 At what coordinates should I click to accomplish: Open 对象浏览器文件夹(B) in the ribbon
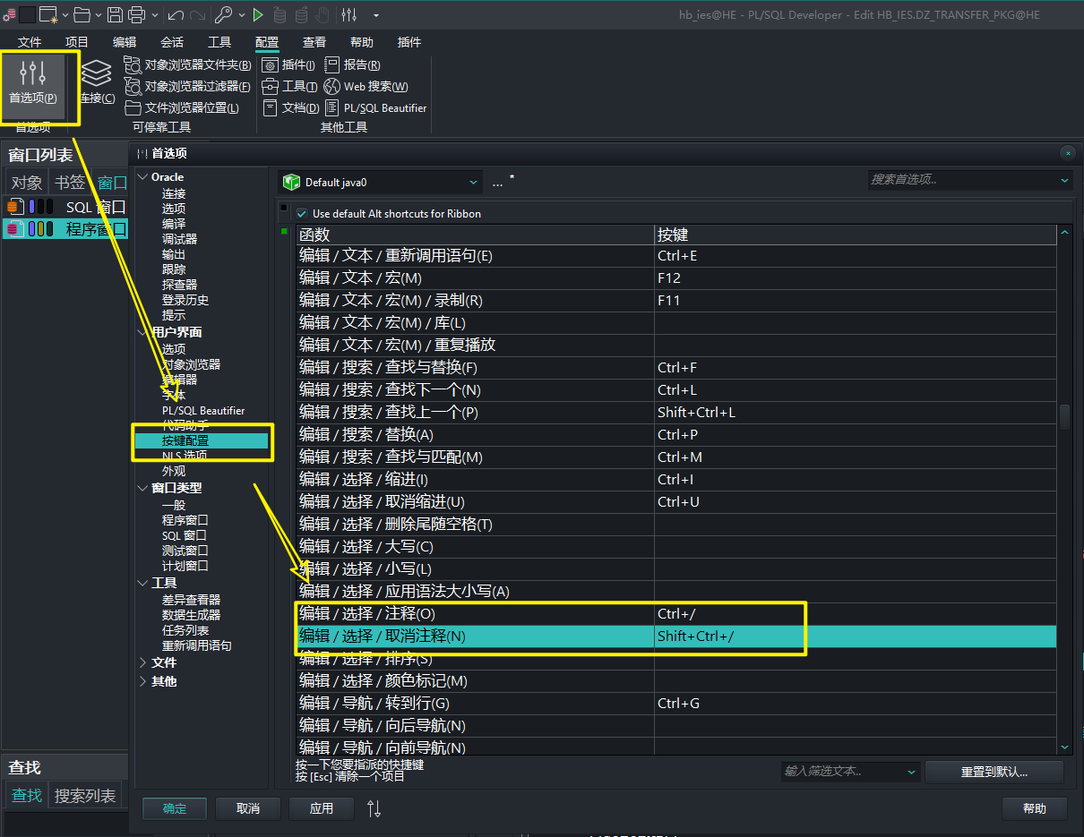pyautogui.click(x=187, y=64)
